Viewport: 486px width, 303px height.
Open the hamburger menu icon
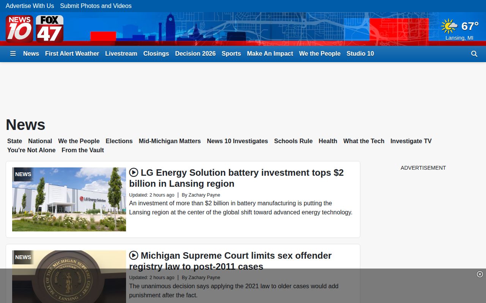[13, 53]
